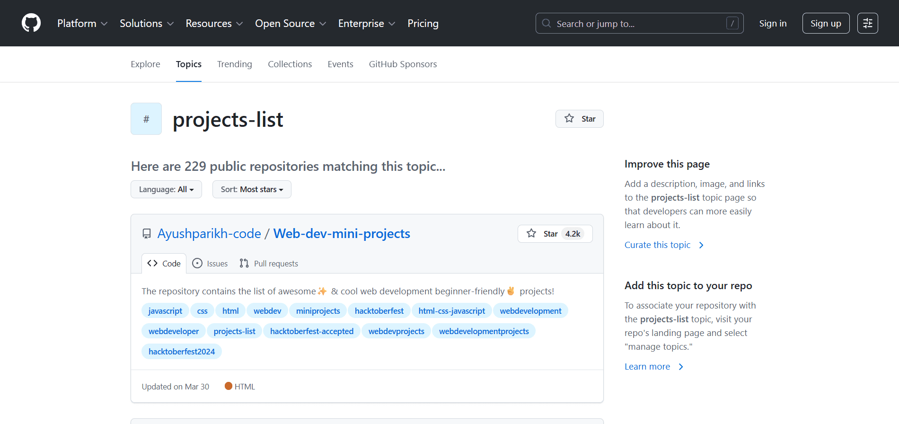Click the Issues circle icon
Image resolution: width=899 pixels, height=424 pixels.
point(197,263)
